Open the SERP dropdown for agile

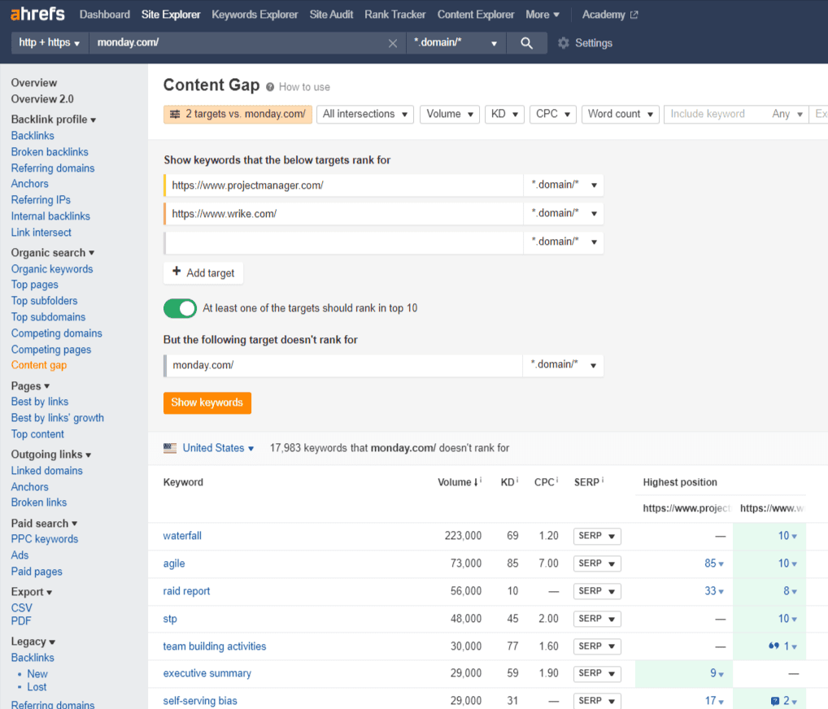pos(597,563)
